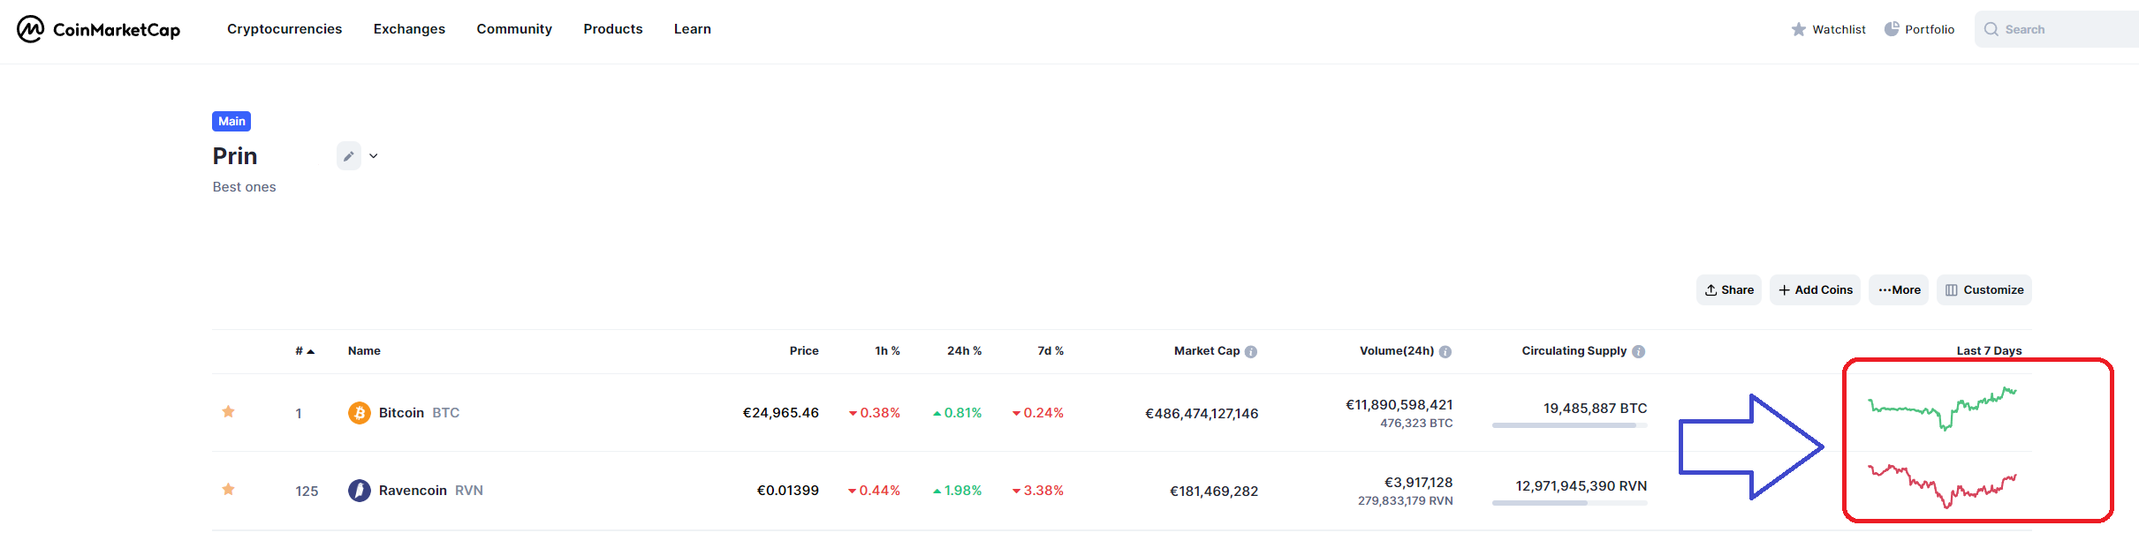Click 279,833,179 RVN volume value
Image resolution: width=2139 pixels, height=533 pixels.
[x=1406, y=501]
